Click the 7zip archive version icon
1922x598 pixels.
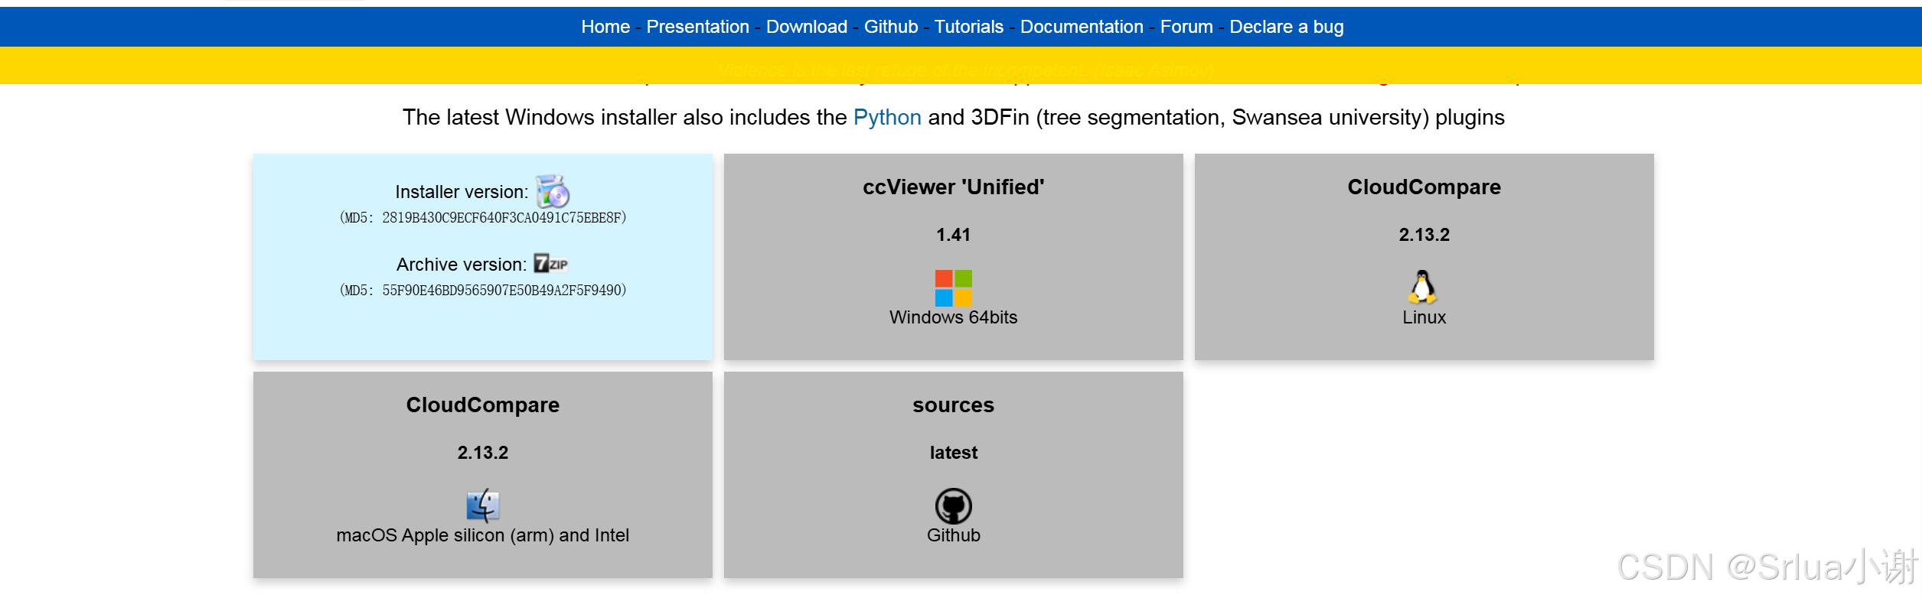pyautogui.click(x=551, y=264)
